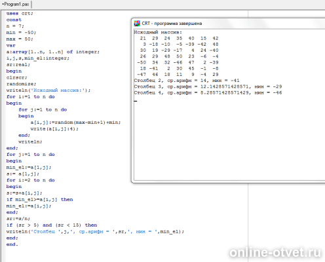Click the 'Исходный массив:' header in console
Viewport: 325px width, 262px height.
click(x=158, y=32)
